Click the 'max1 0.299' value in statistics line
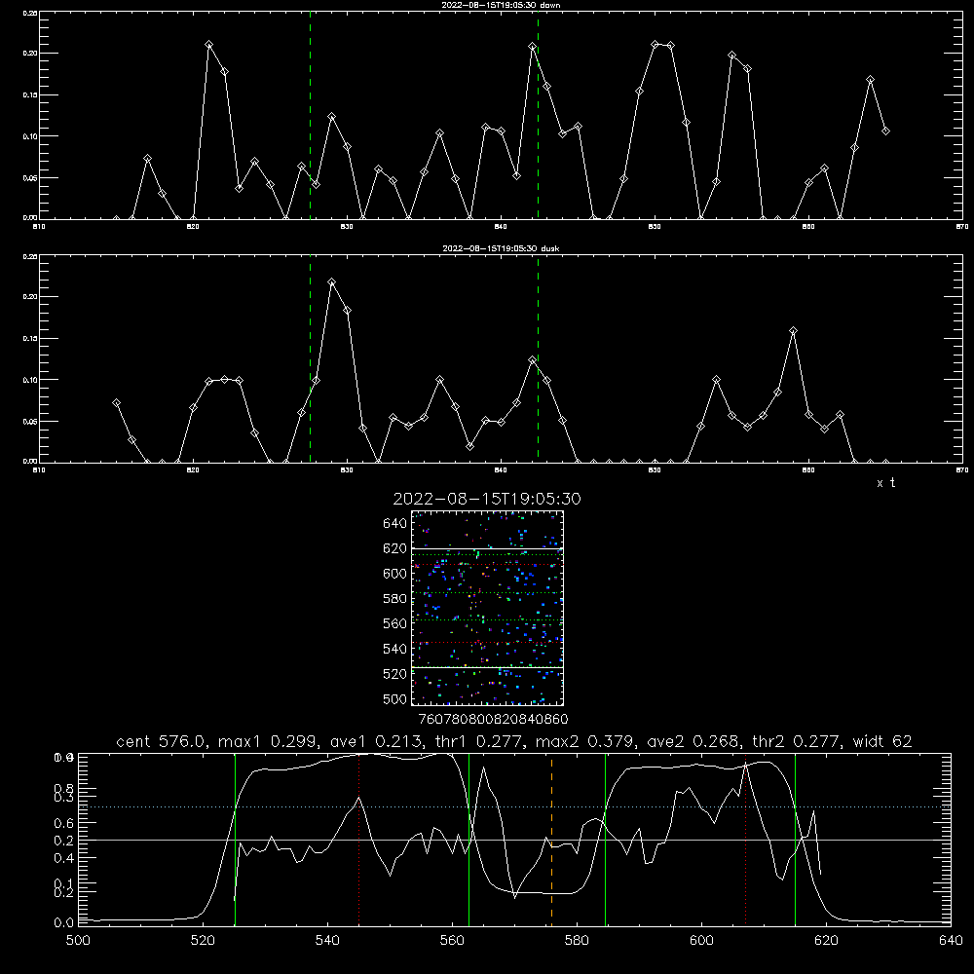Screen dimensions: 974x974 tap(269, 741)
